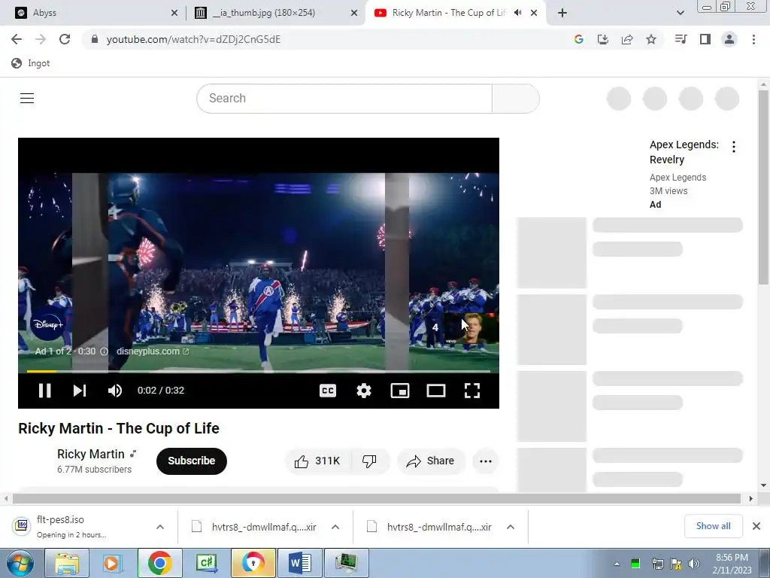Skip to the next video

point(80,391)
